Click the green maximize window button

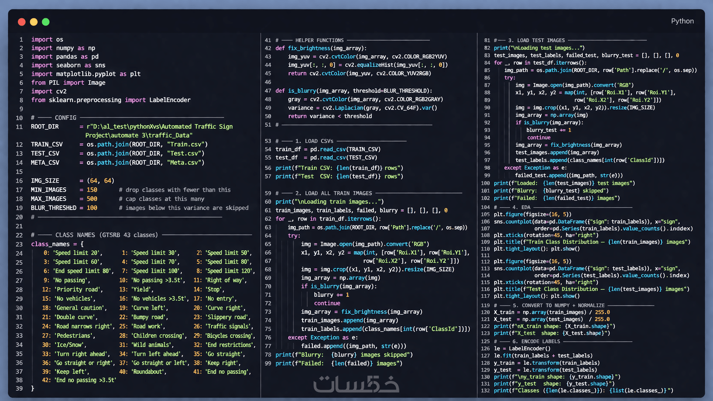46,22
